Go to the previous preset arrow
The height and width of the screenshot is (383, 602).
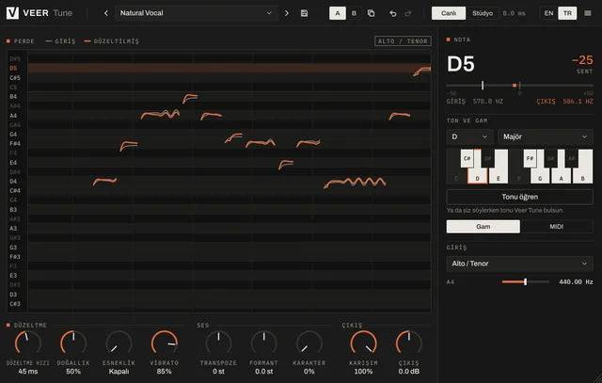(106, 13)
